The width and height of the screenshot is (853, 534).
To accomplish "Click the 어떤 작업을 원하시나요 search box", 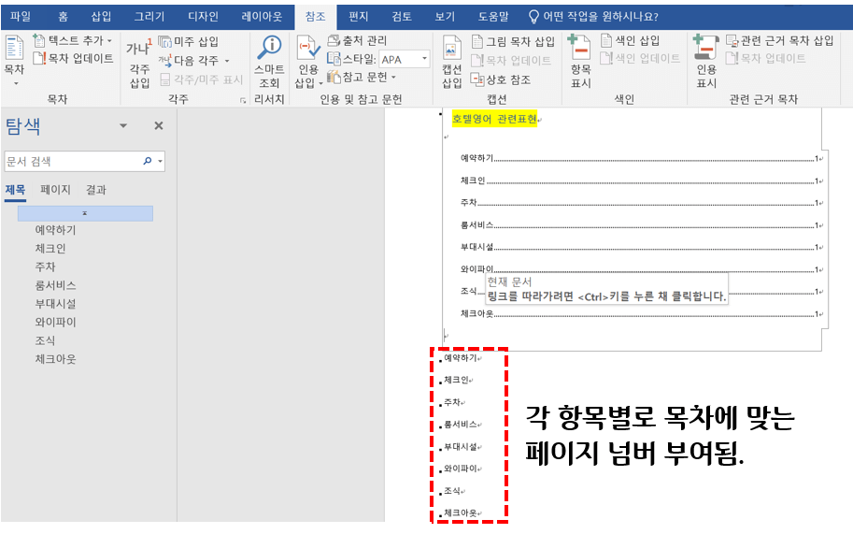I will click(594, 17).
